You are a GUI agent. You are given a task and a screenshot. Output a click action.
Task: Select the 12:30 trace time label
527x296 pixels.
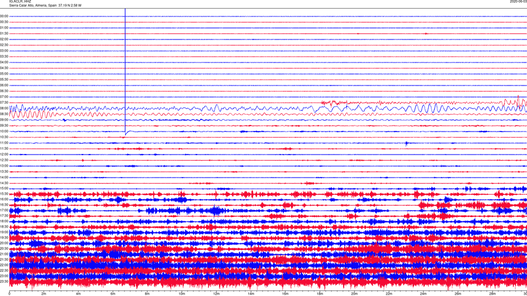pos(4,160)
